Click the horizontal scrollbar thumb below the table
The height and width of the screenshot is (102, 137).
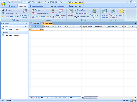[91, 98]
